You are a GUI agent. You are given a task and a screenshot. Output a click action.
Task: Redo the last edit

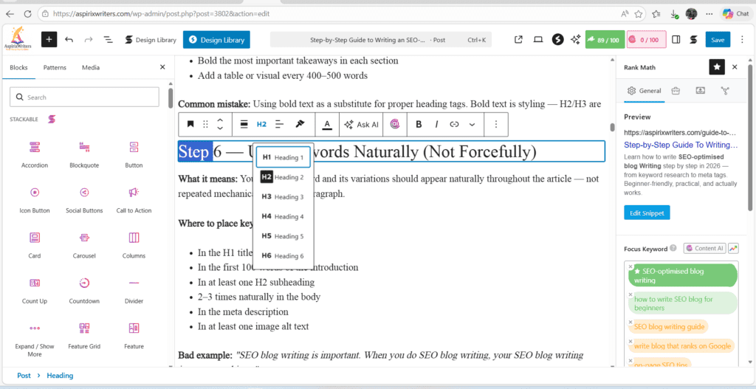click(89, 40)
